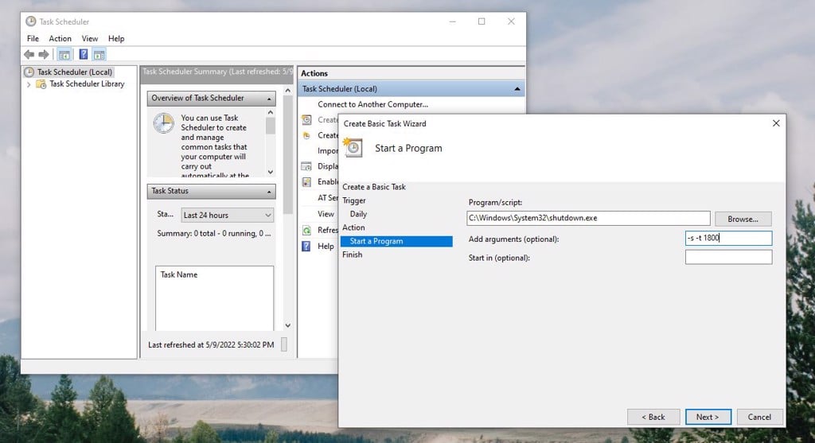
Task: Click the Create a Basic Task step
Action: [x=374, y=187]
